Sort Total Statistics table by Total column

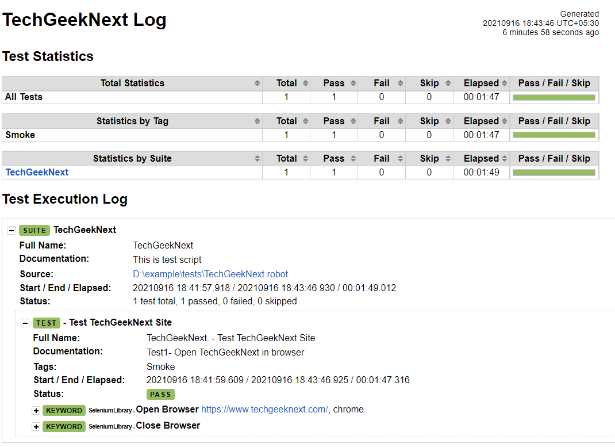coord(305,83)
